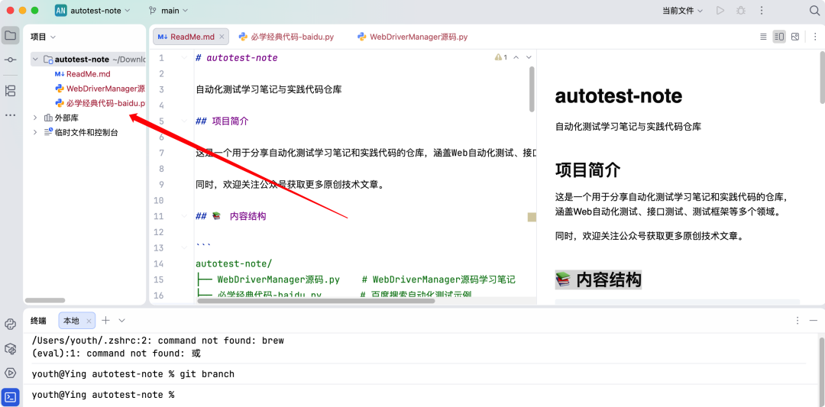Open the Python Console tool window icon
Screen dimensions: 825x407
point(10,324)
